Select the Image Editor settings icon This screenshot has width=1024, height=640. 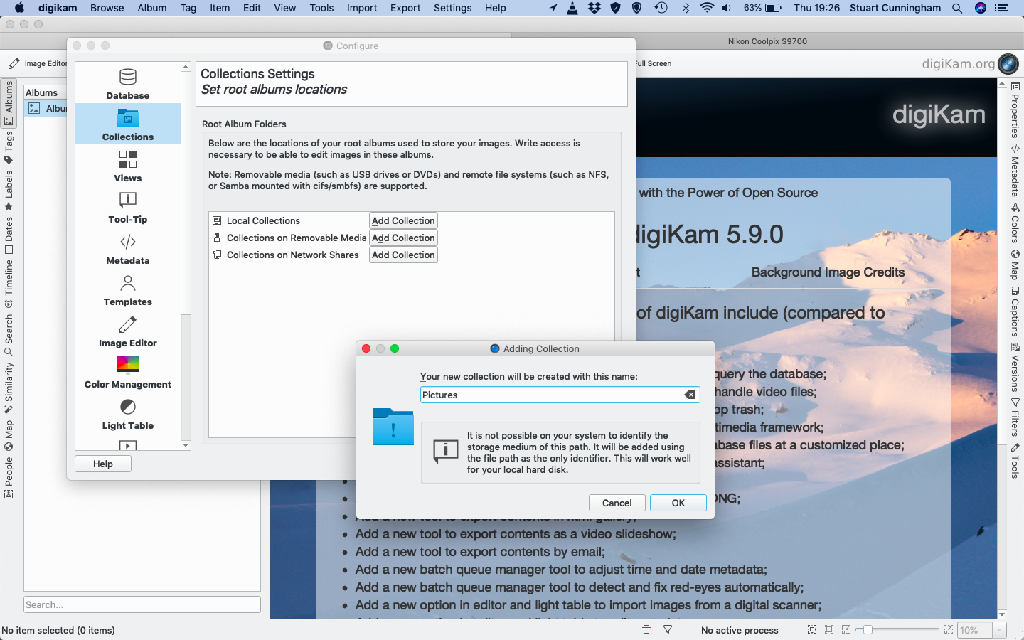click(x=128, y=331)
